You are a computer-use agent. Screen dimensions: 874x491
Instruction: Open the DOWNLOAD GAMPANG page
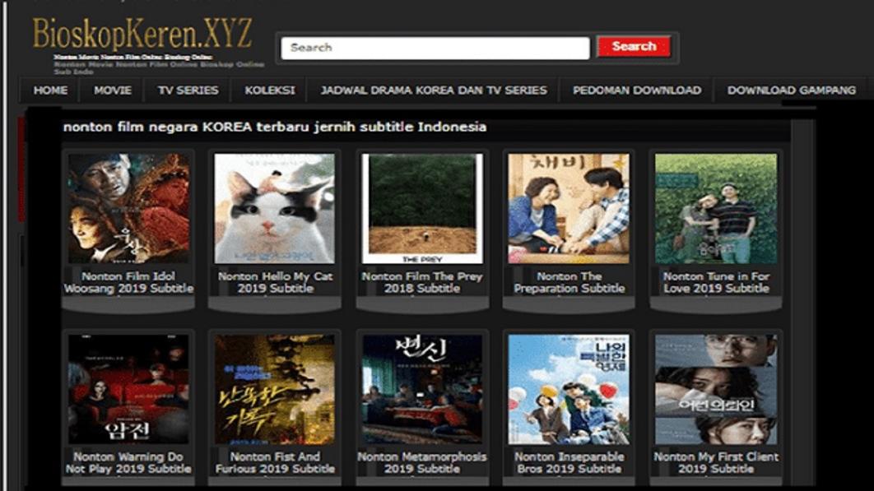[791, 91]
